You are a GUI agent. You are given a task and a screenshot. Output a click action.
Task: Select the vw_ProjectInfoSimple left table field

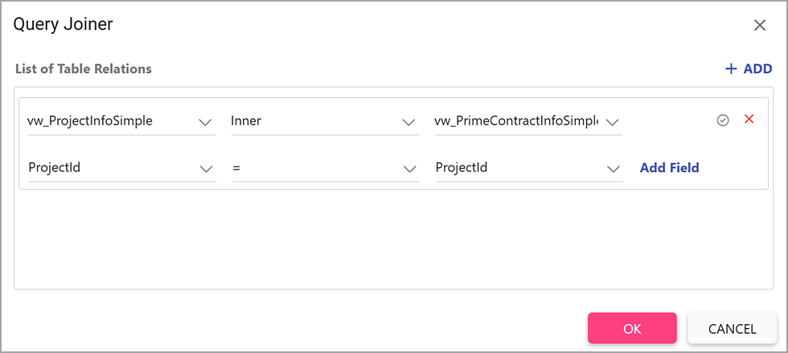tap(121, 121)
